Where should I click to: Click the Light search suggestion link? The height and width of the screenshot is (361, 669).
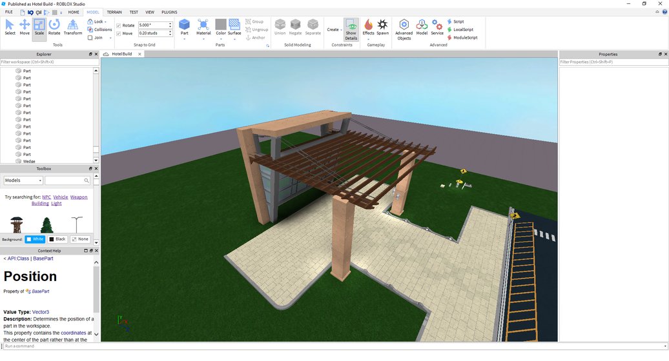coord(56,204)
